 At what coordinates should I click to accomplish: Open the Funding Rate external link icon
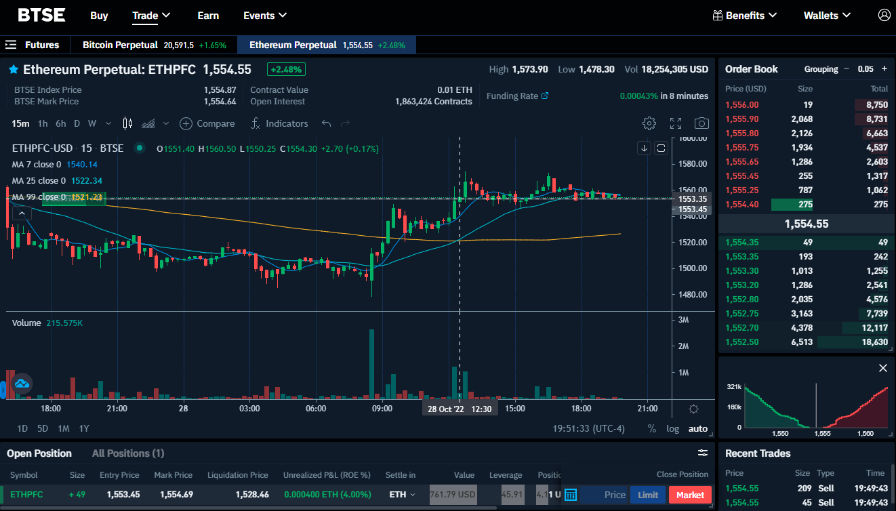pyautogui.click(x=545, y=96)
